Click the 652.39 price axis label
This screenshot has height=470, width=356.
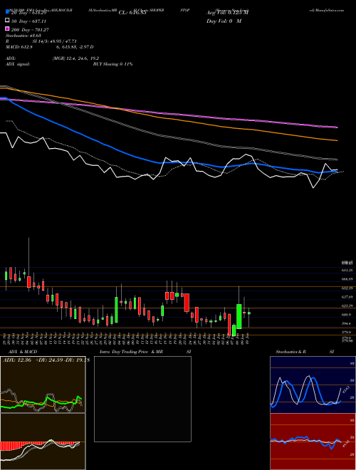pos(347,288)
